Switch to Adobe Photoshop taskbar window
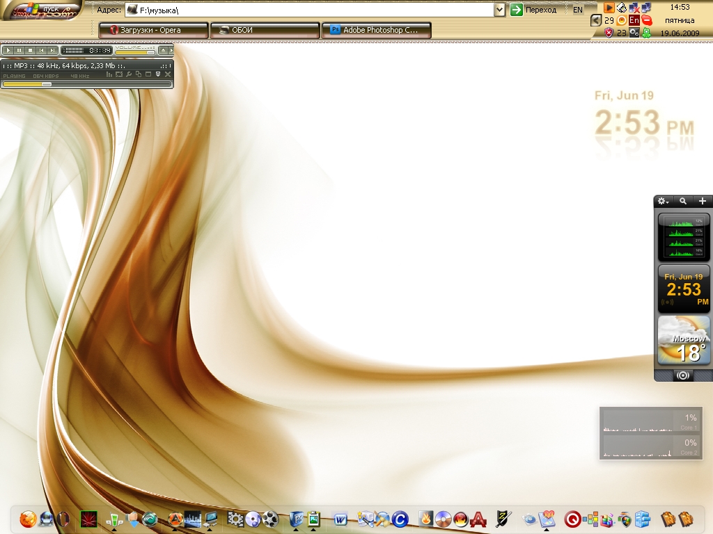 [376, 30]
